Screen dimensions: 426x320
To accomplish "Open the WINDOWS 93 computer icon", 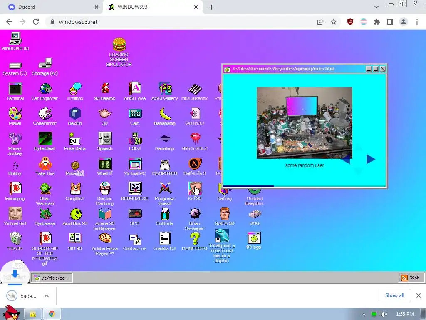I will pos(15,38).
